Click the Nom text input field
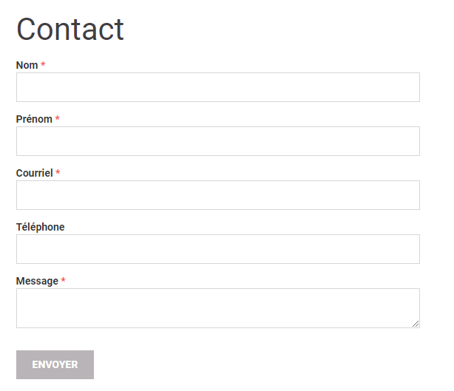Image resolution: width=454 pixels, height=391 pixels. 217,87
